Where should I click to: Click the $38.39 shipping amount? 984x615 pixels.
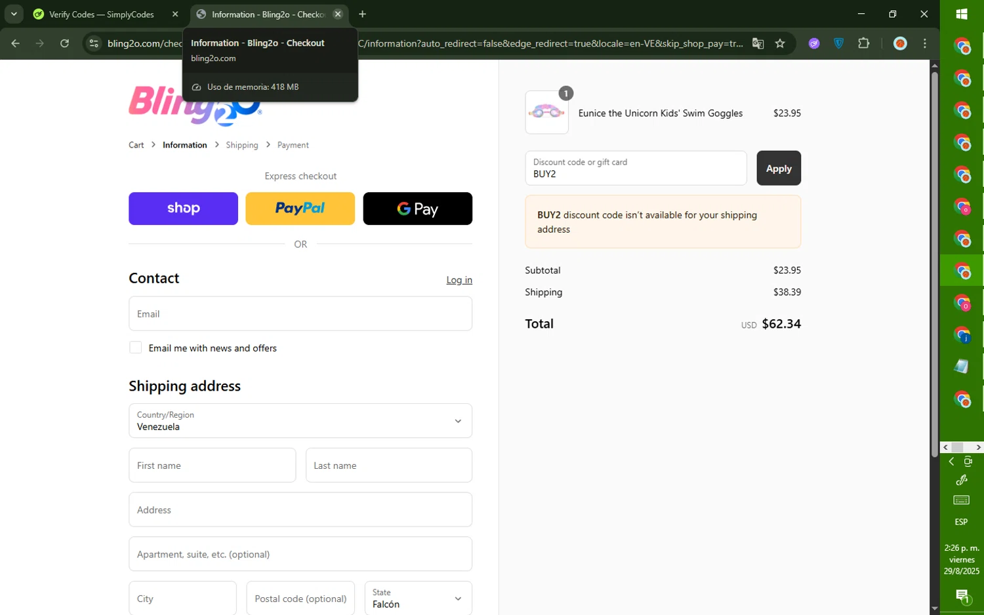(787, 292)
